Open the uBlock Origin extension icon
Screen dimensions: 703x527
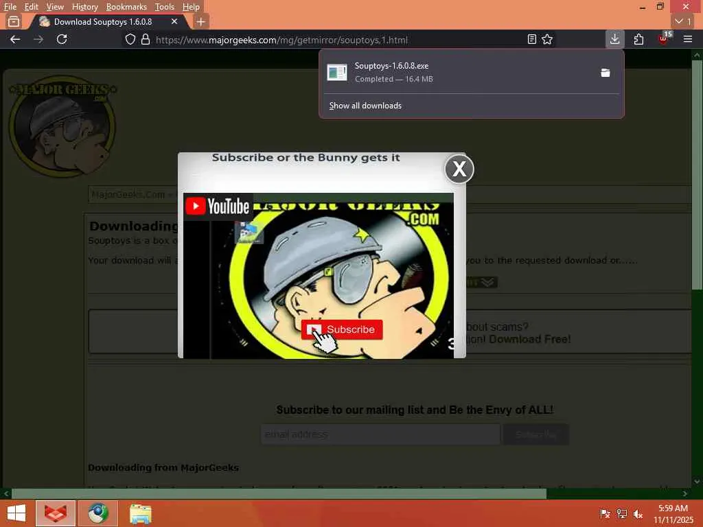click(x=664, y=39)
